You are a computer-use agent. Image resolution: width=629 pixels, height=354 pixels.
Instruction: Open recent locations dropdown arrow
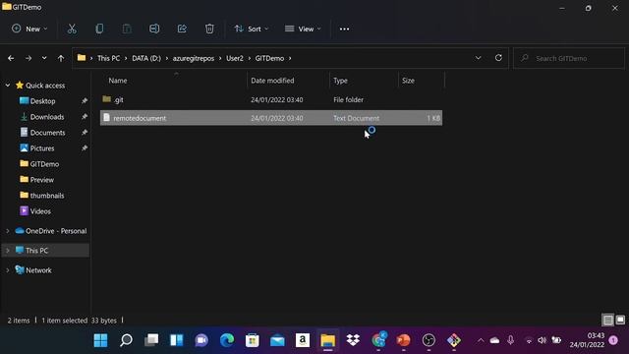(44, 58)
